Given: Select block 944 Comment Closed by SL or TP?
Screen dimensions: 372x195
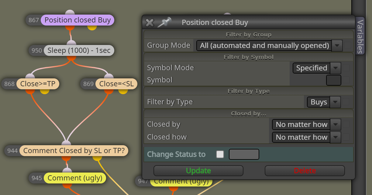Looking at the screenshot, I should pos(74,151).
